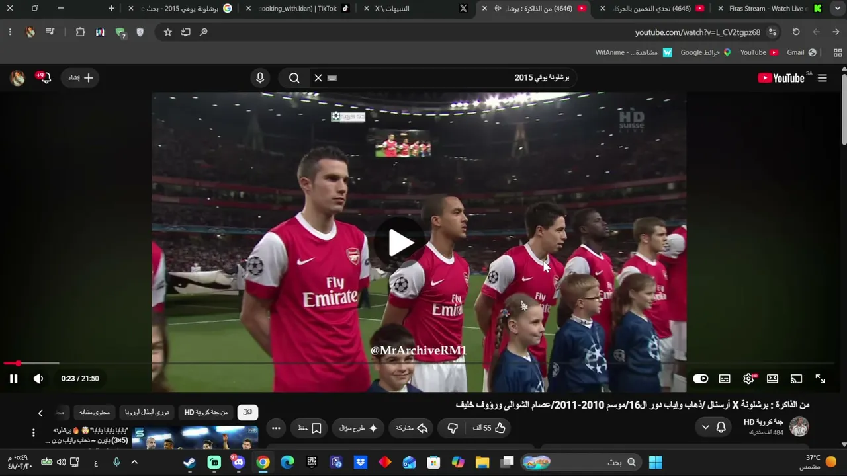This screenshot has height=476, width=847.
Task: Bookmark this page with star icon
Action: point(168,32)
